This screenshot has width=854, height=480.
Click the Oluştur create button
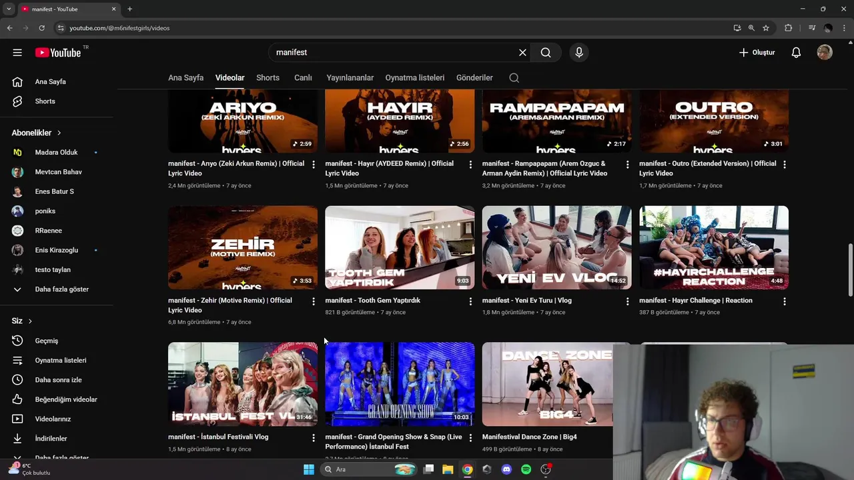coord(757,53)
